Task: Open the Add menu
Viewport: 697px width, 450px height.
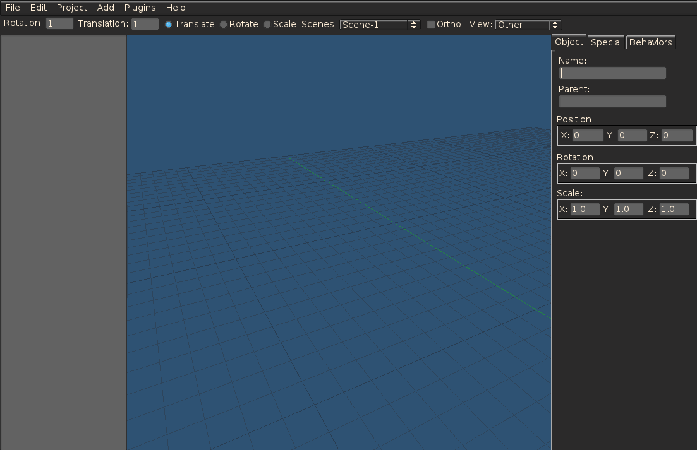Action: [106, 8]
